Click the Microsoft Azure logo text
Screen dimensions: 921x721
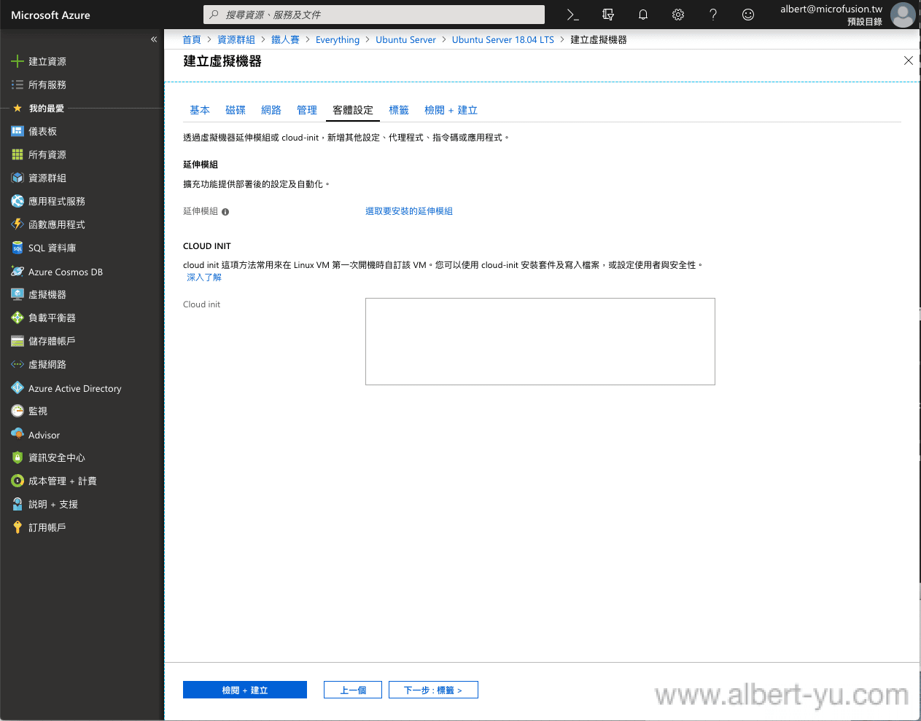(x=51, y=15)
